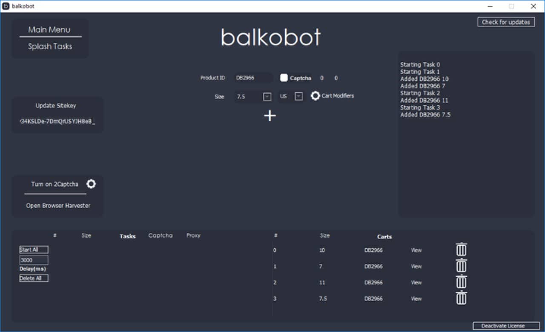Click Cart Modifiers label
Screen dimensions: 545x332
338,96
